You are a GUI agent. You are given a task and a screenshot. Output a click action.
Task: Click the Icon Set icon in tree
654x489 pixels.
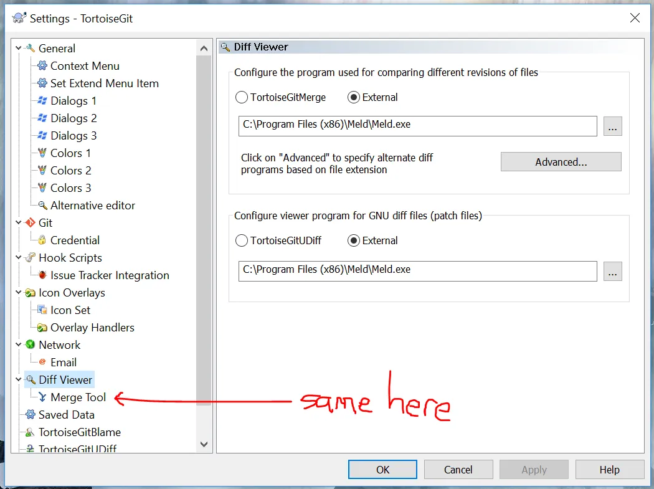(x=42, y=310)
